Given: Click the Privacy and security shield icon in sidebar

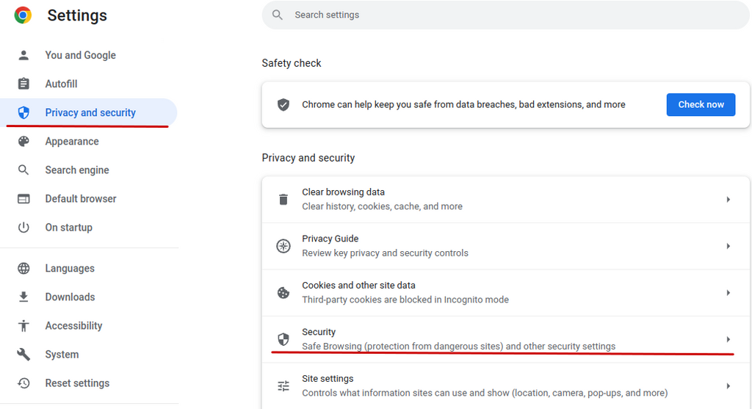Looking at the screenshot, I should tap(23, 112).
